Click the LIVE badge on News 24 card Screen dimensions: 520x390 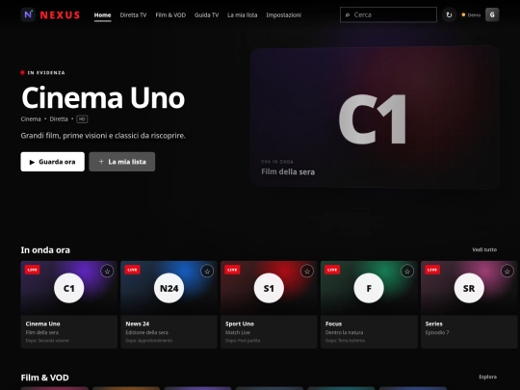pyautogui.click(x=132, y=270)
